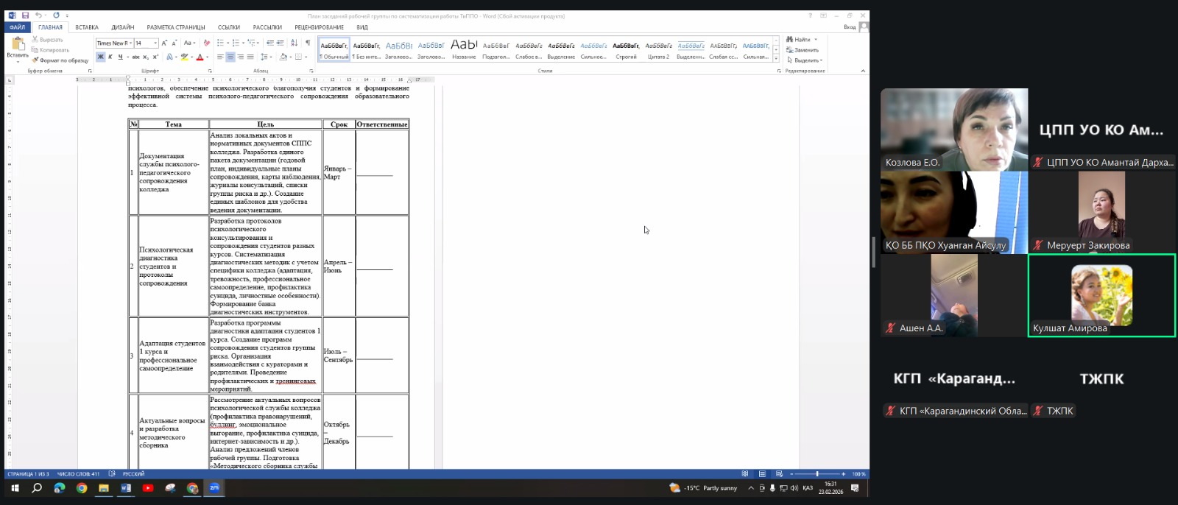Image resolution: width=1178 pixels, height=505 pixels.
Task: Open the font size dropdown
Action: (x=155, y=43)
